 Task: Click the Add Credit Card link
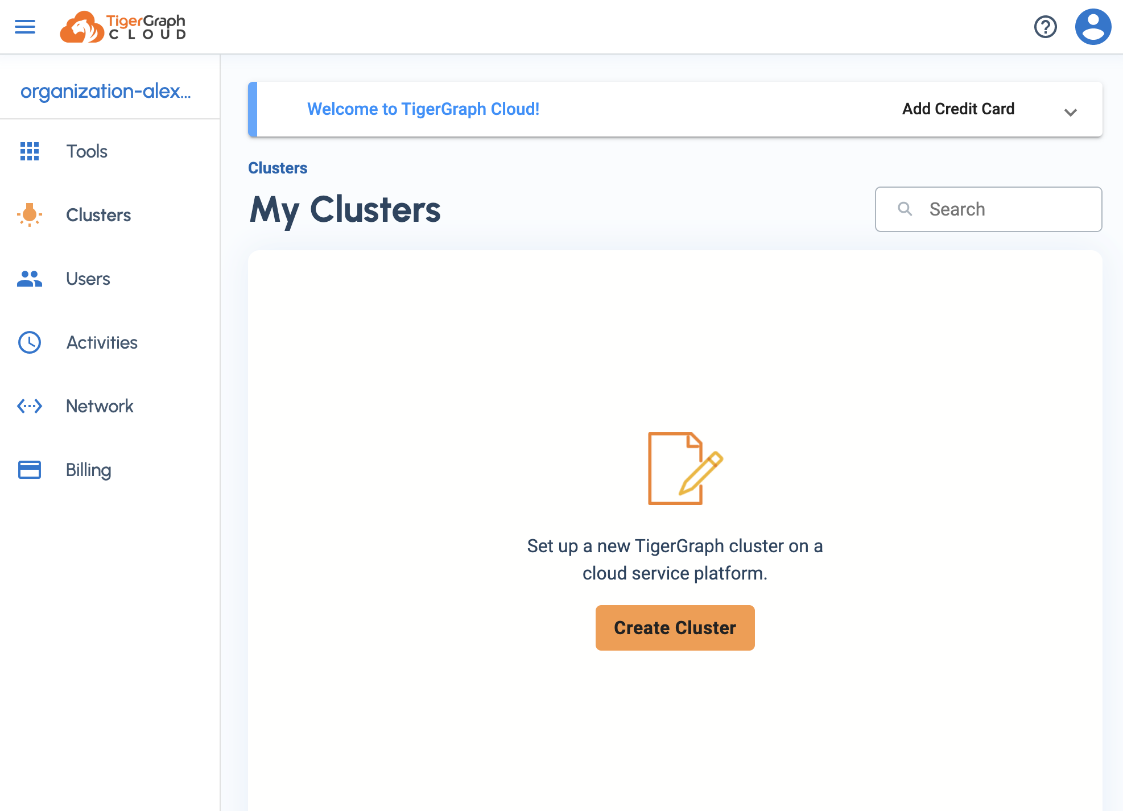[958, 109]
